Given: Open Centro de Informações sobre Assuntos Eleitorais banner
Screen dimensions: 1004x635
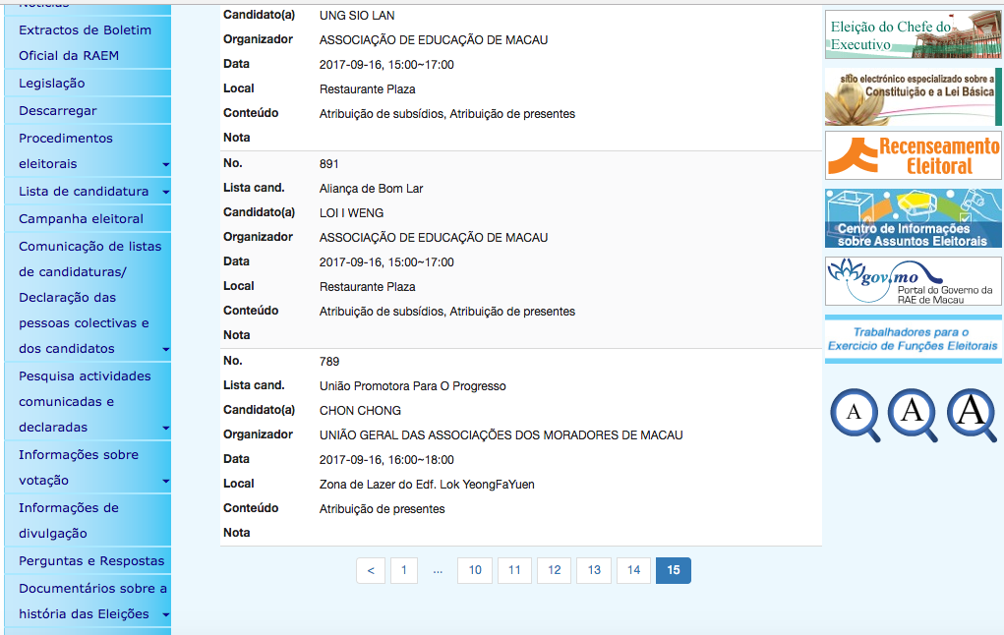Looking at the screenshot, I should pyautogui.click(x=913, y=218).
